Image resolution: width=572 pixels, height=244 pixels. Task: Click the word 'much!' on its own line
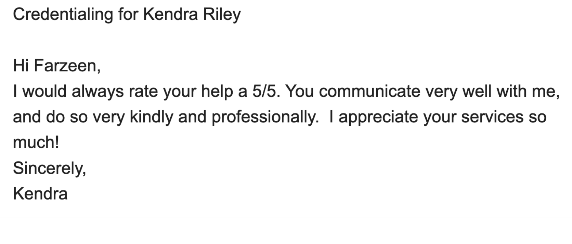pyautogui.click(x=36, y=143)
